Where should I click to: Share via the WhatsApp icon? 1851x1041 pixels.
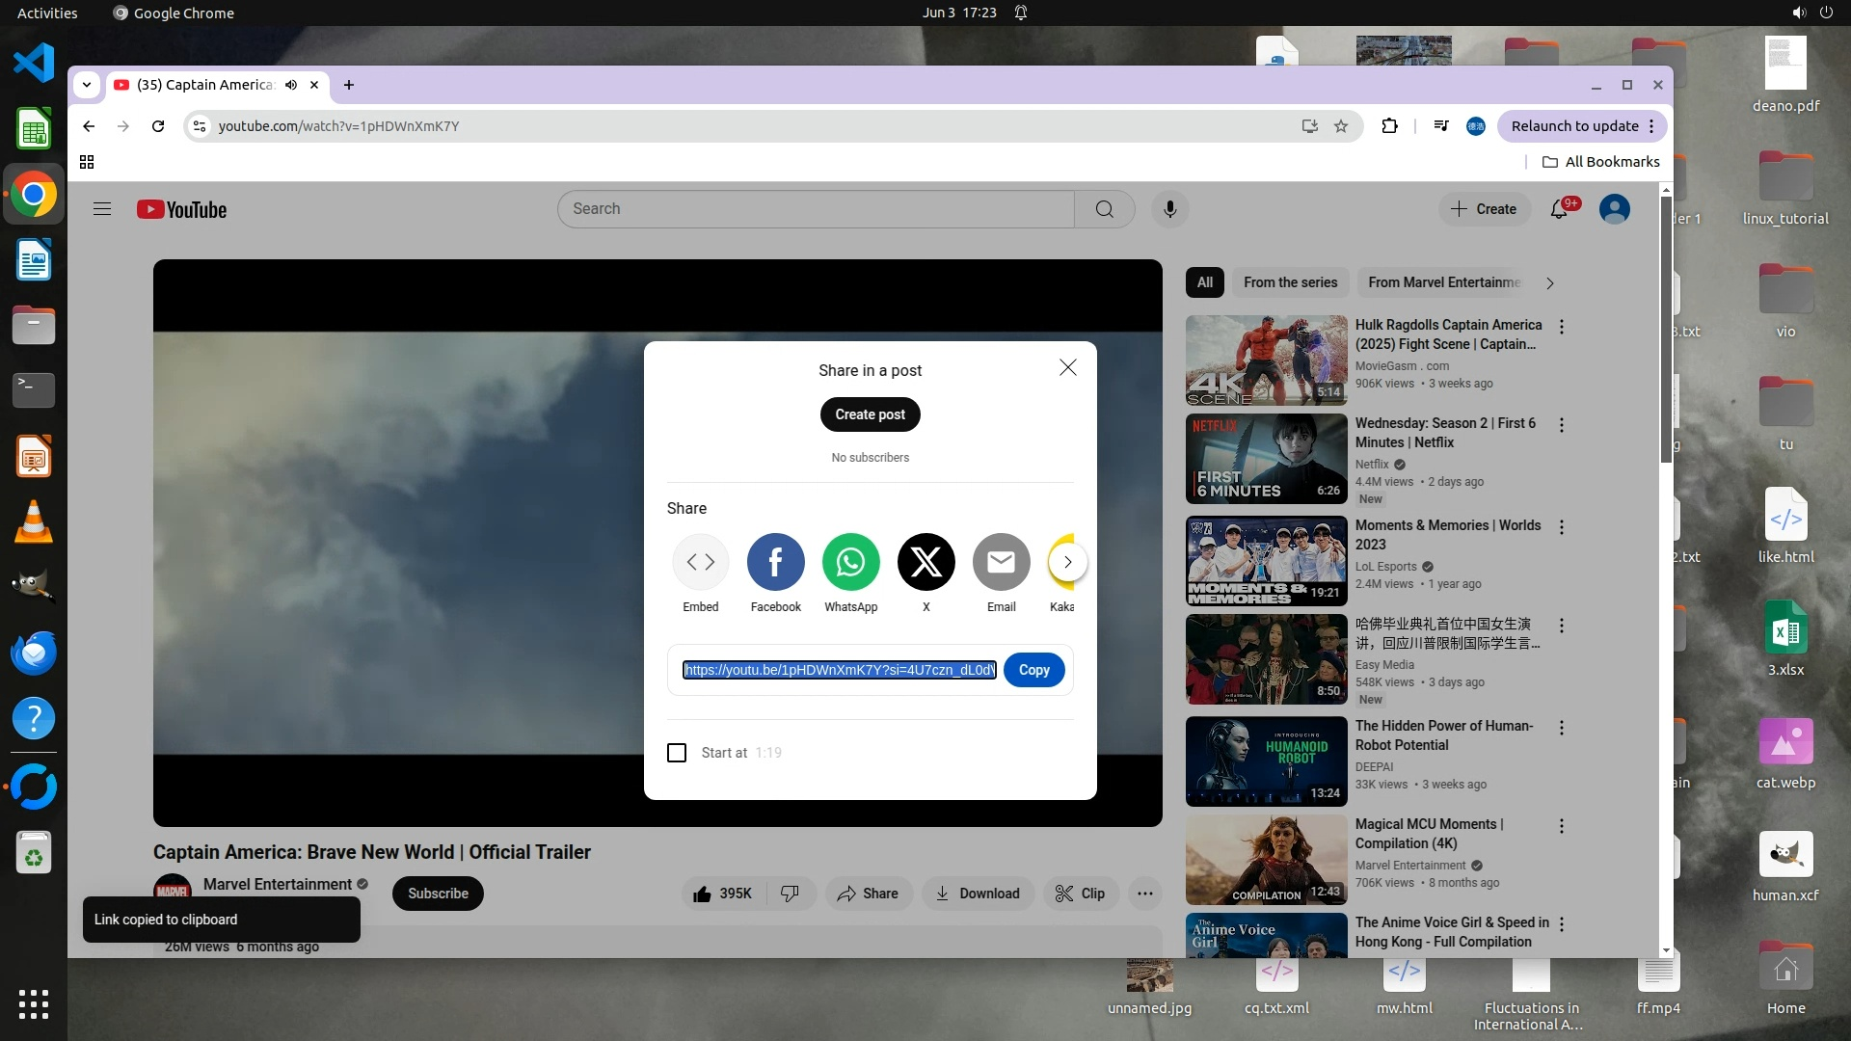[x=850, y=562]
